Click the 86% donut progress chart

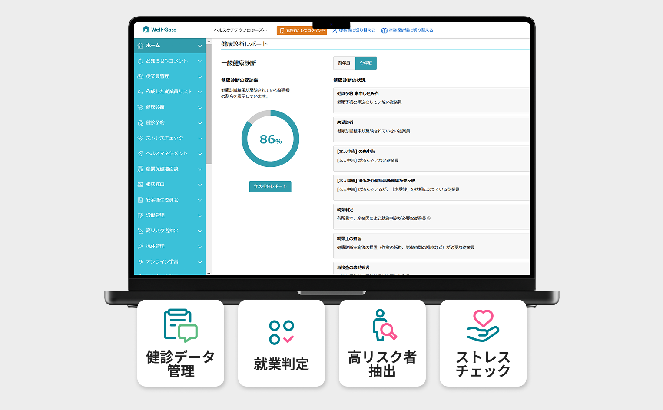[270, 139]
